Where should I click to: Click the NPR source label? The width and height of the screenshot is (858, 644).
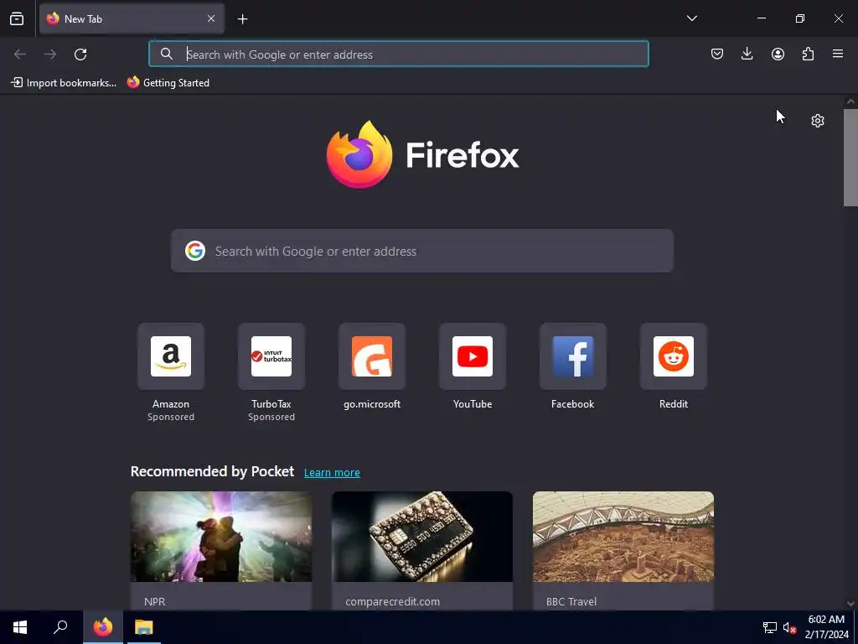(x=154, y=601)
